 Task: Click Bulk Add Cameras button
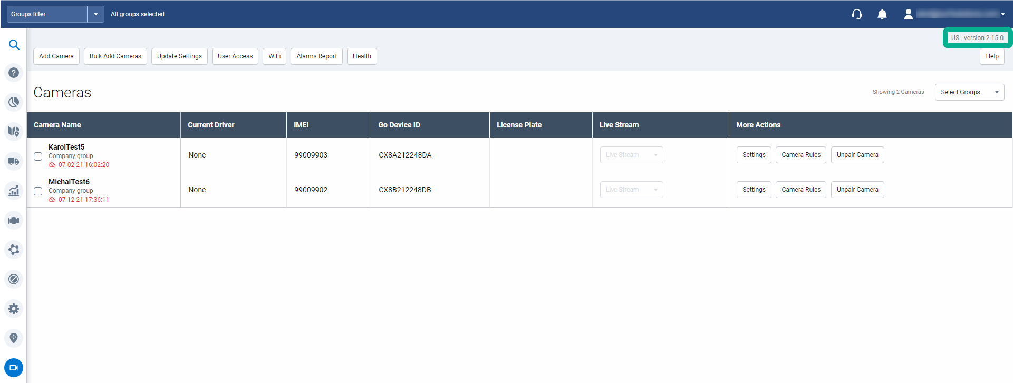[x=115, y=56]
